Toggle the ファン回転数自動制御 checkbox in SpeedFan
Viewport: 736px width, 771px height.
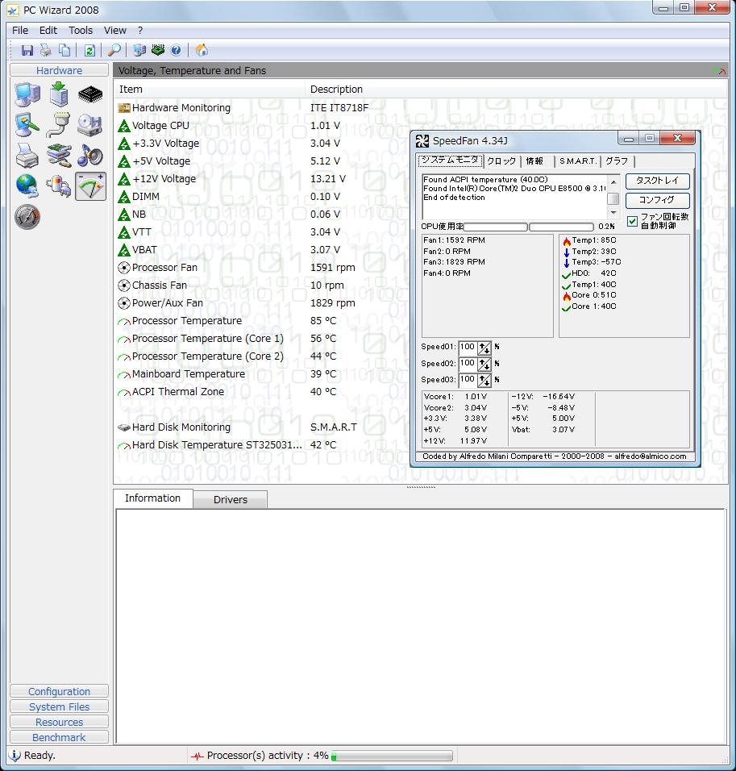point(633,221)
